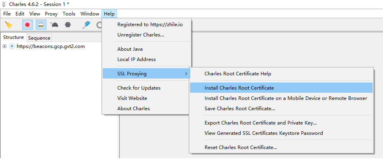The width and height of the screenshot is (383, 159).
Task: Open Local IP Address entry
Action: pyautogui.click(x=136, y=59)
